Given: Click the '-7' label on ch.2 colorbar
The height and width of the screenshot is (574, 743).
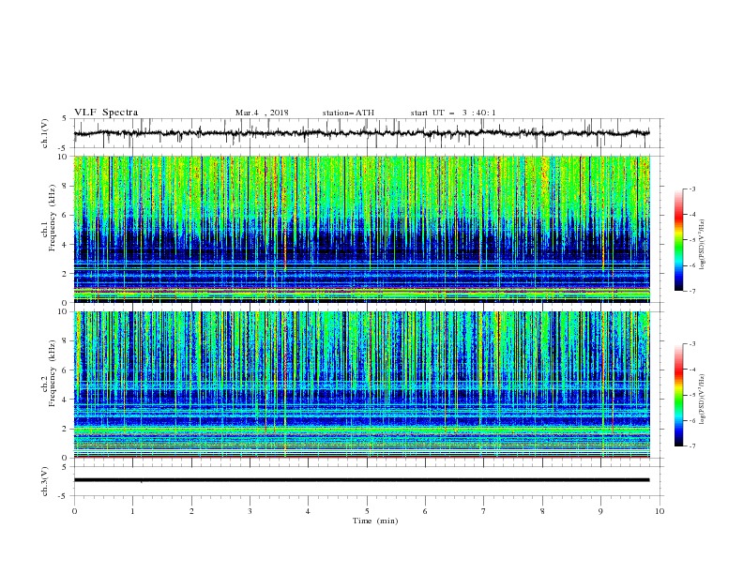Looking at the screenshot, I should (x=692, y=446).
